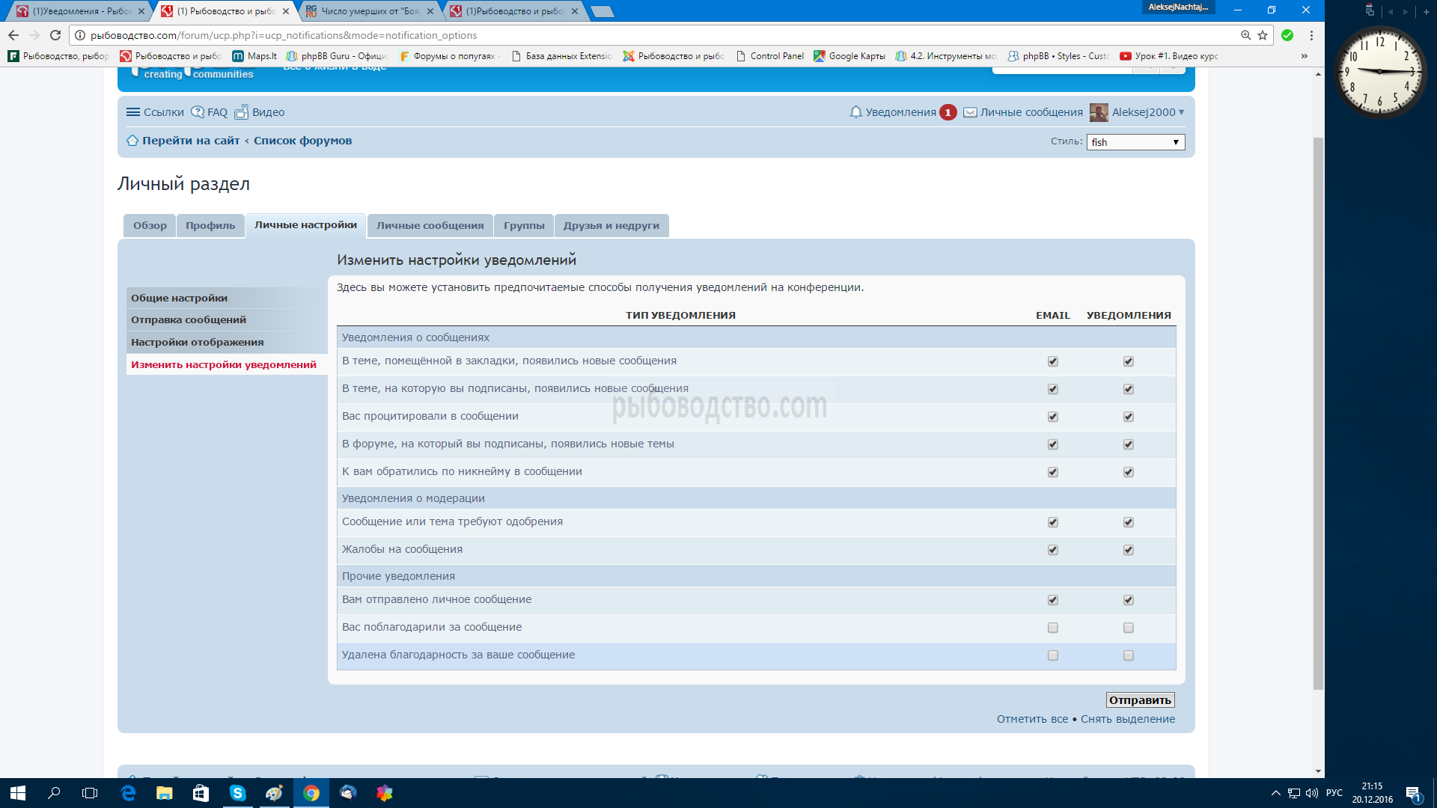Click the 'Отметить все' link
Screen dimensions: 1437x808
pyautogui.click(x=1032, y=719)
